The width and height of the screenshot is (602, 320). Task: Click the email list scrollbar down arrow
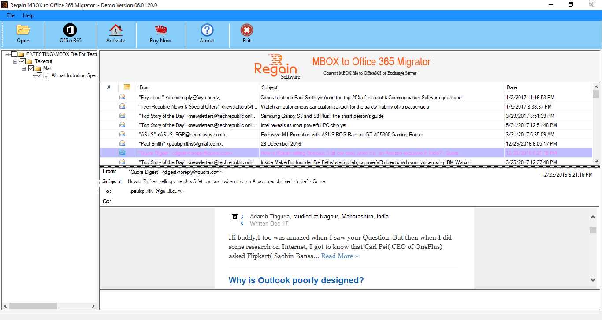(596, 162)
